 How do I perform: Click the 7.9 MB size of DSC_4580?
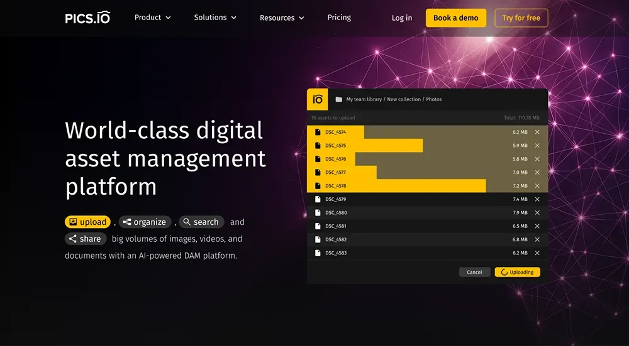520,213
